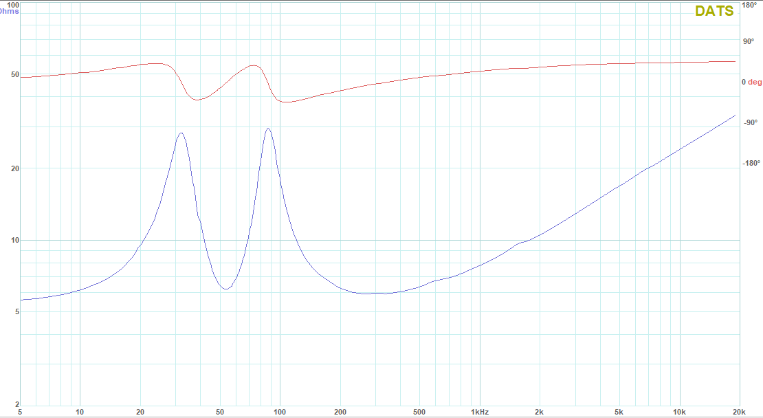The width and height of the screenshot is (763, 418).
Task: Click blue impedance curve end at 20 kHz
Action: [x=736, y=115]
